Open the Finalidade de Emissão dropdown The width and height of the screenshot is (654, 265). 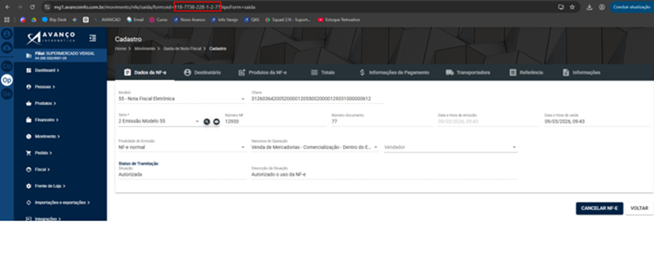pos(182,147)
